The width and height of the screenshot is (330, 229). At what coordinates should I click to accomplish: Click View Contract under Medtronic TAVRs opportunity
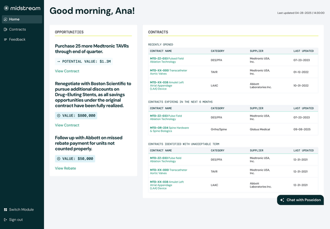[x=67, y=71]
